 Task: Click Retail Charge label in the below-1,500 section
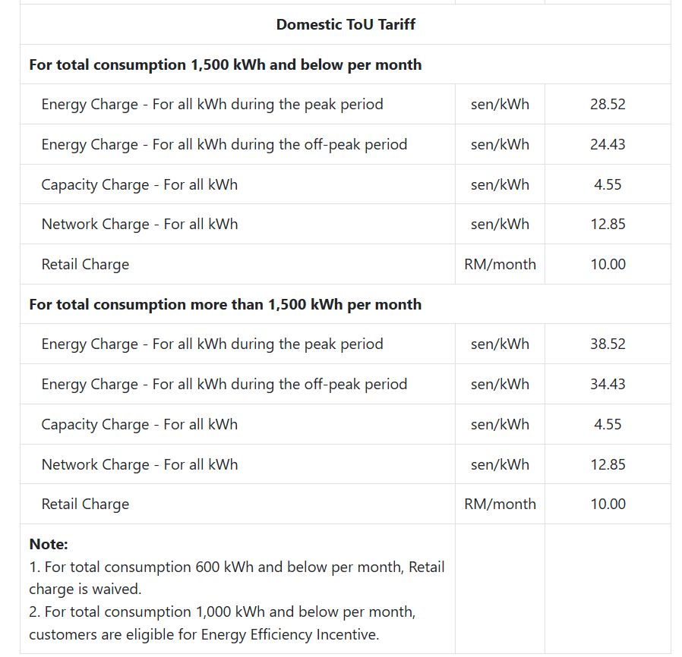[85, 264]
